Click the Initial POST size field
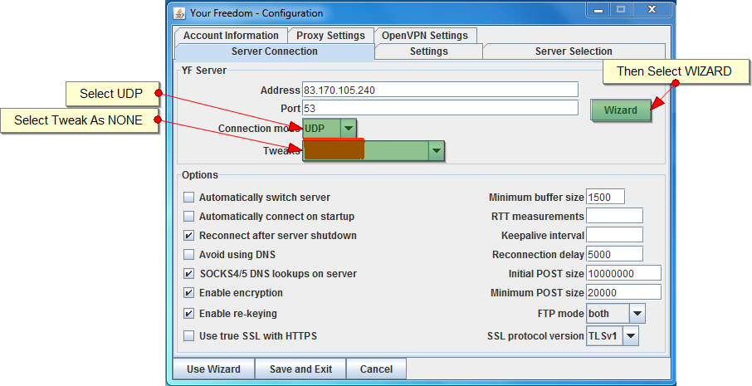752x386 pixels. pos(623,273)
